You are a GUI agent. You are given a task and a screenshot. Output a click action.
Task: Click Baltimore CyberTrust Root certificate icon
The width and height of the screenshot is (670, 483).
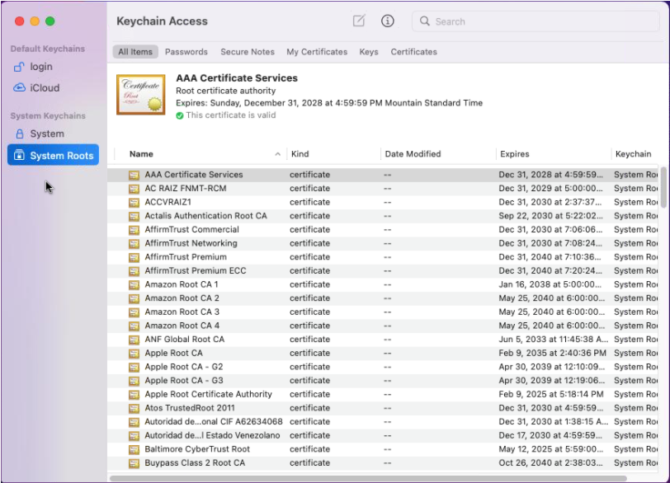pos(134,449)
